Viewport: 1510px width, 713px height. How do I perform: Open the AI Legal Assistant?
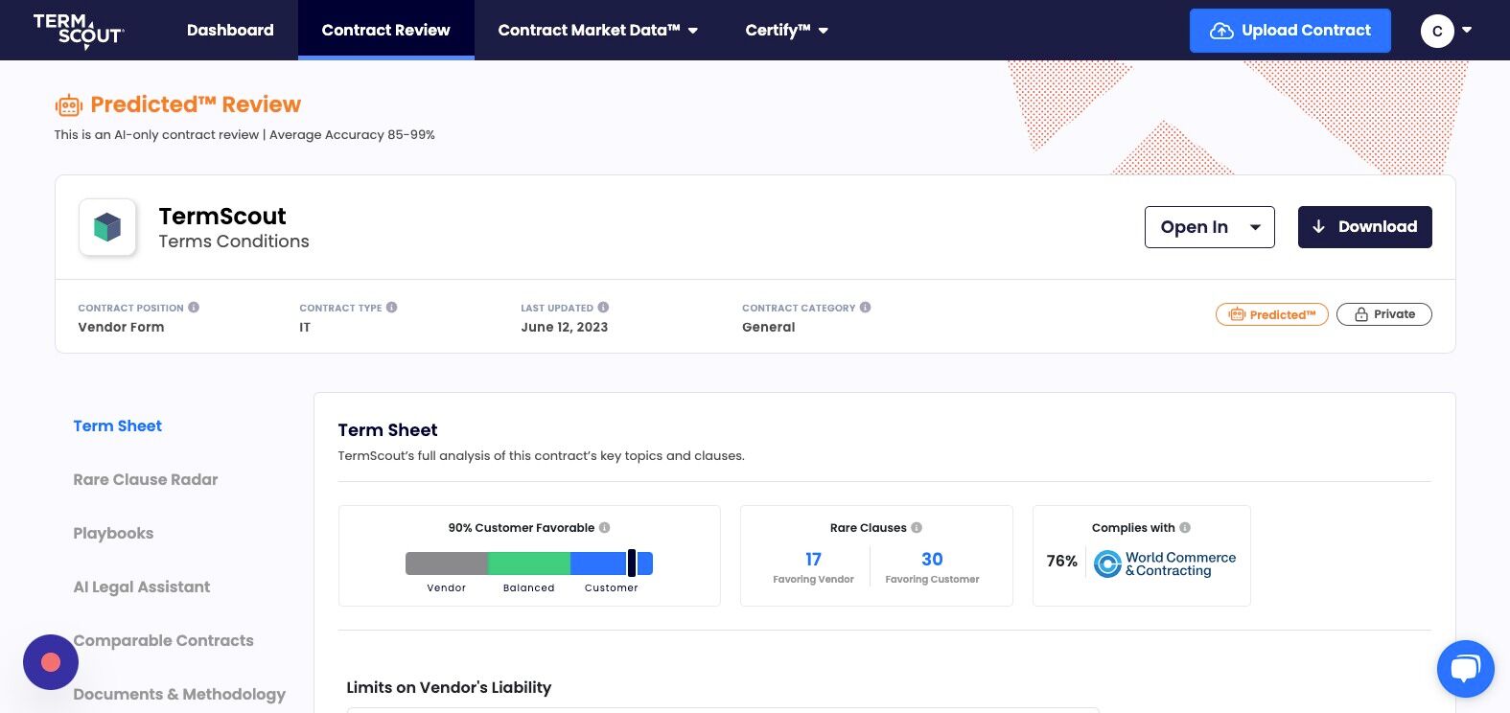point(142,586)
